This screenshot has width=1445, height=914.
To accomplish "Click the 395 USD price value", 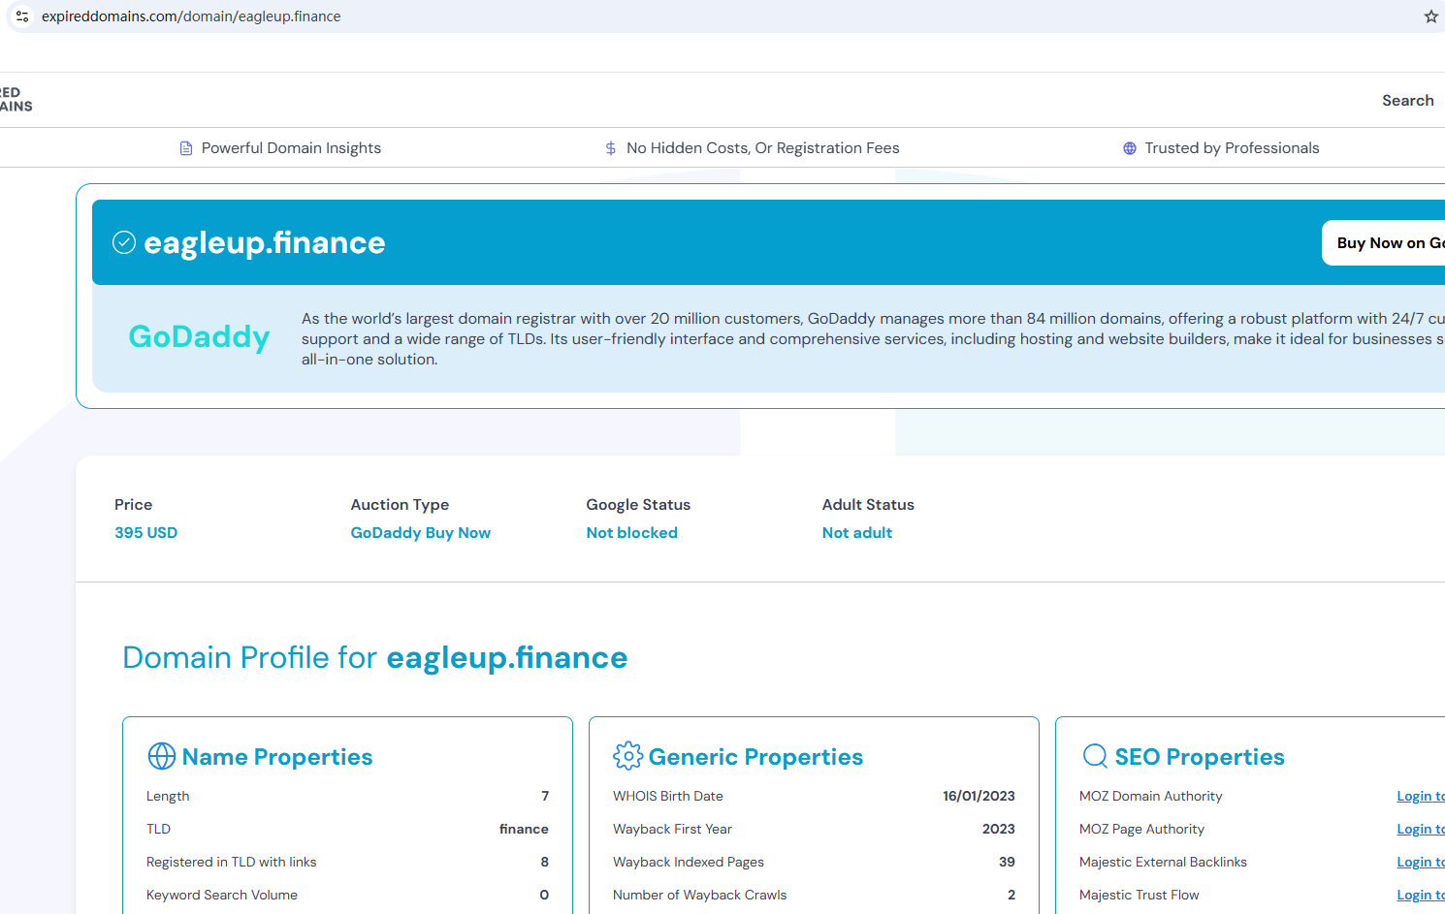I will coord(146,533).
